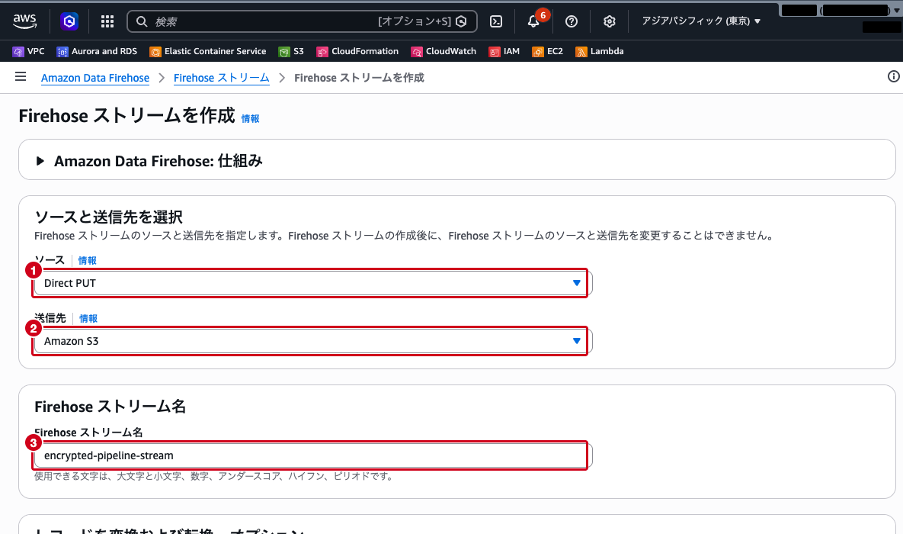This screenshot has height=534, width=903.
Task: Click 情報 link beside 送信先 label
Action: (x=88, y=318)
